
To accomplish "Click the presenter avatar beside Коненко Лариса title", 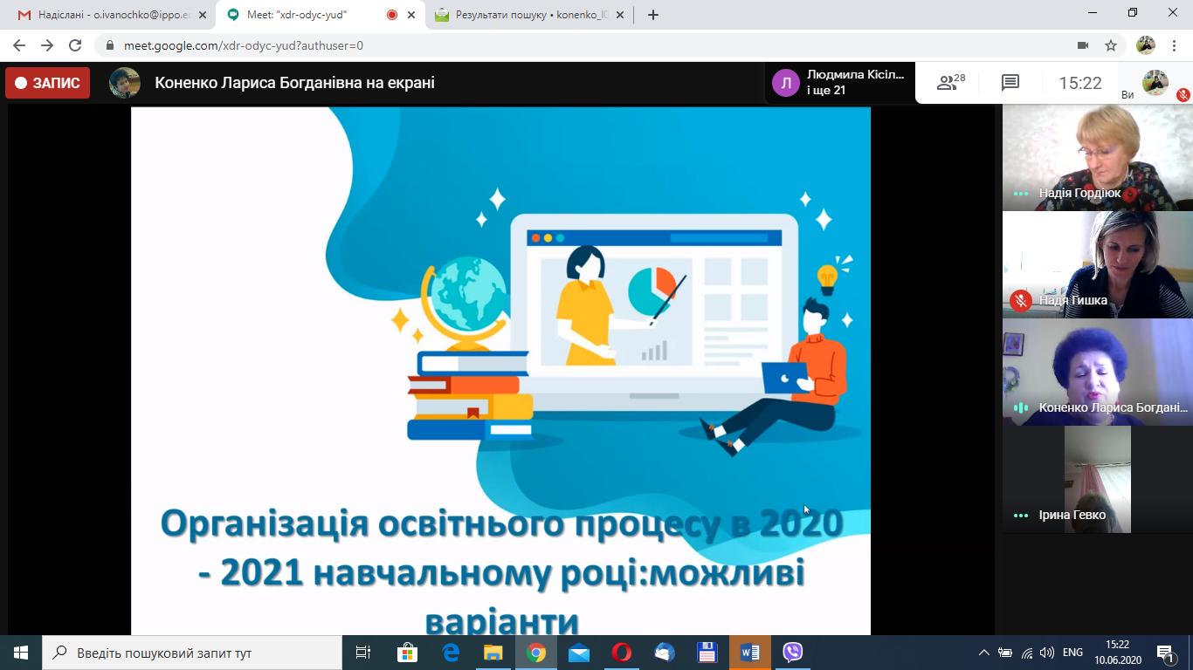I will coord(125,83).
